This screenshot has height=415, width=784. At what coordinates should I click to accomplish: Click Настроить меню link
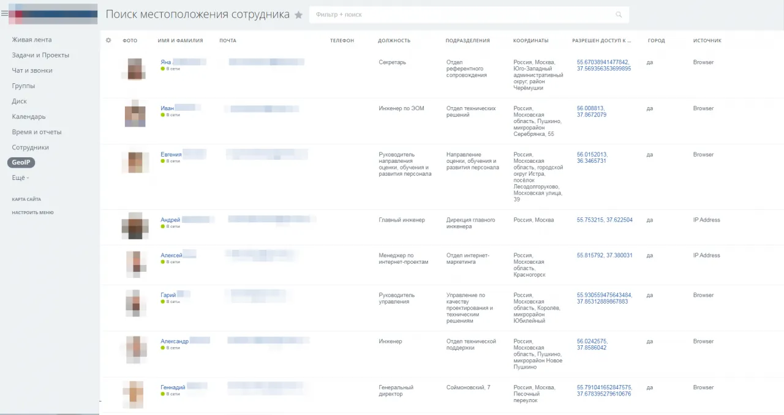pos(32,212)
